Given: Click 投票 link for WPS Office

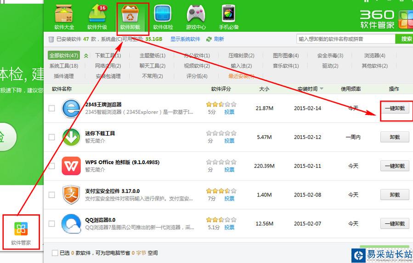Looking at the screenshot, I should pyautogui.click(x=229, y=170).
